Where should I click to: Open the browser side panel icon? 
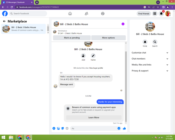pos(163,7)
